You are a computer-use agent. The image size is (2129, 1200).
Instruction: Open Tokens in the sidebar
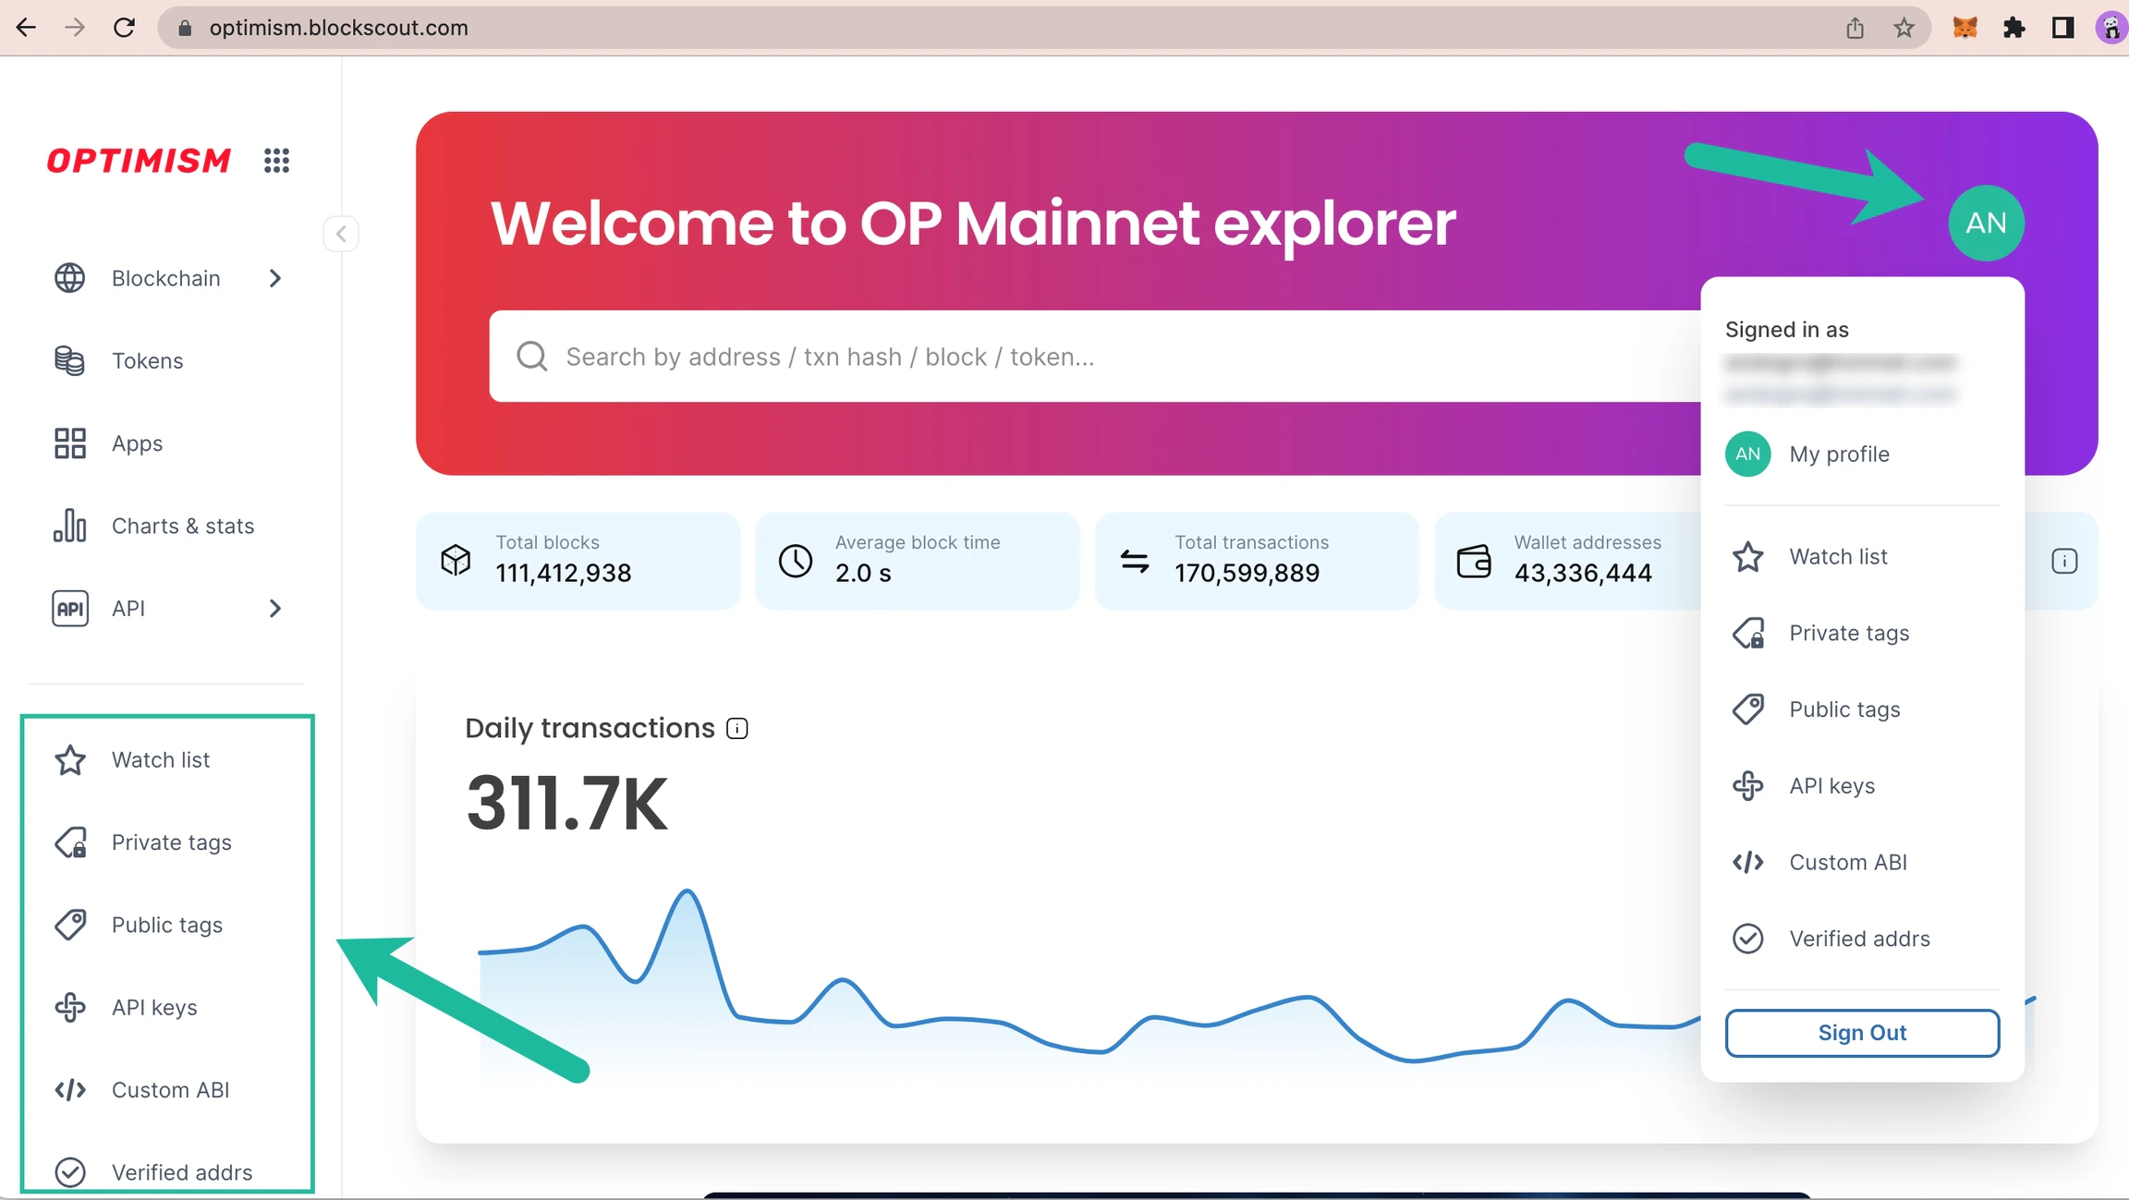click(x=147, y=361)
